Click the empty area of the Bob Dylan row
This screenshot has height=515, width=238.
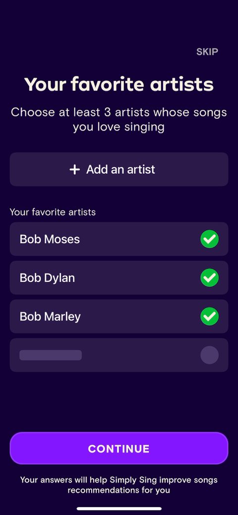[x=137, y=278]
